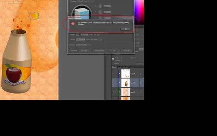Open the Offset value combo box
This screenshot has width=217, height=136.
coord(80,40)
